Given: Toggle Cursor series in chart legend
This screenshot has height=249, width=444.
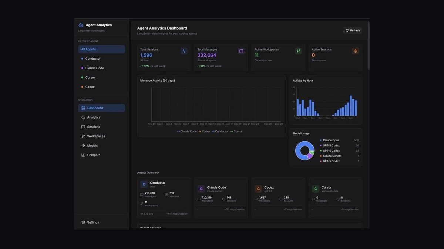Looking at the screenshot, I should coord(236,131).
